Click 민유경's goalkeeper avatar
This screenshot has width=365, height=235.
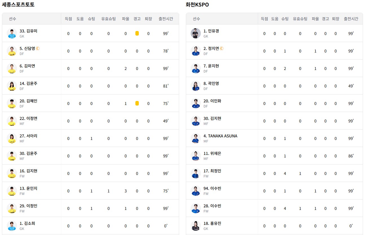click(196, 33)
